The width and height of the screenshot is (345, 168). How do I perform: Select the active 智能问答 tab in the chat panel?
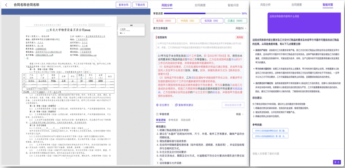pos(328,5)
